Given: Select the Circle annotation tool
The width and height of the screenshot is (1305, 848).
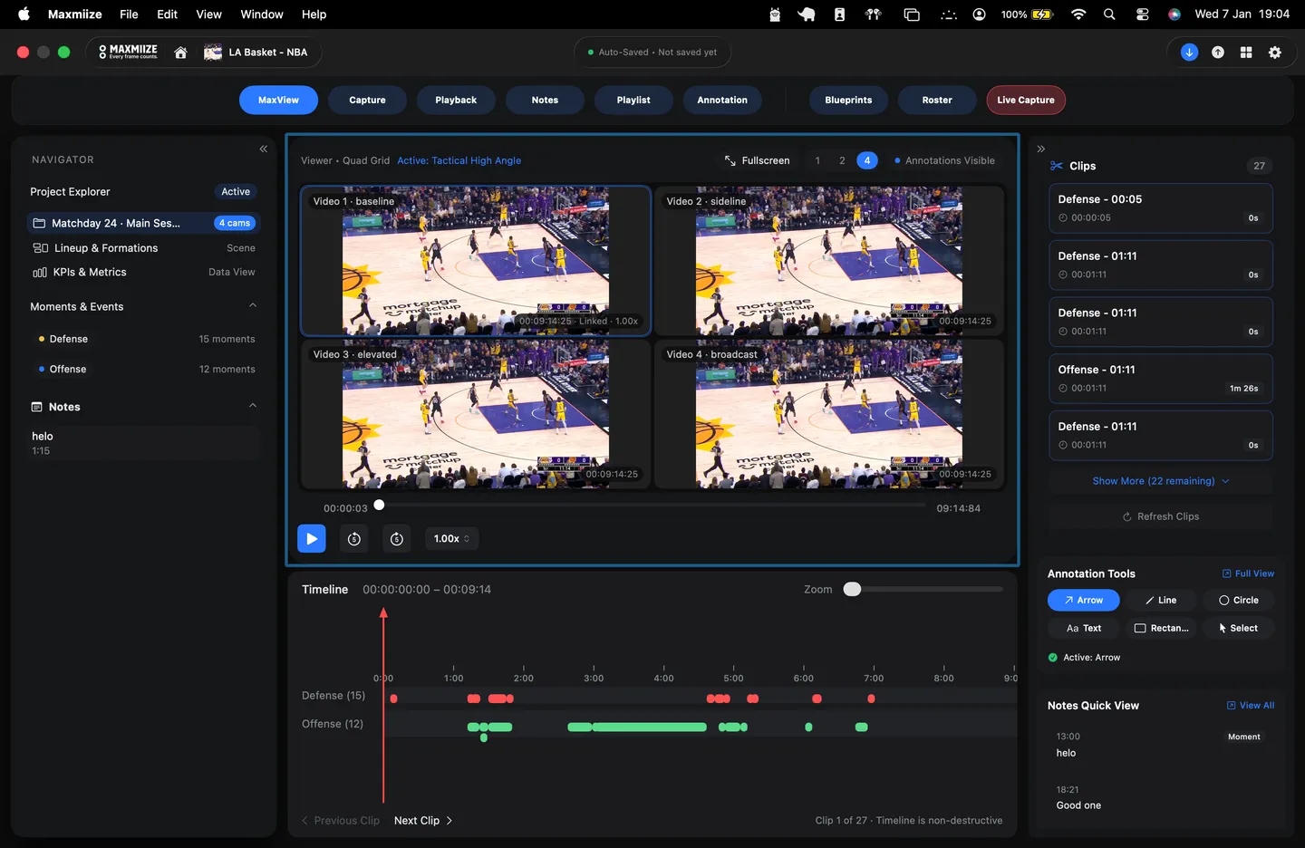Looking at the screenshot, I should (1239, 601).
